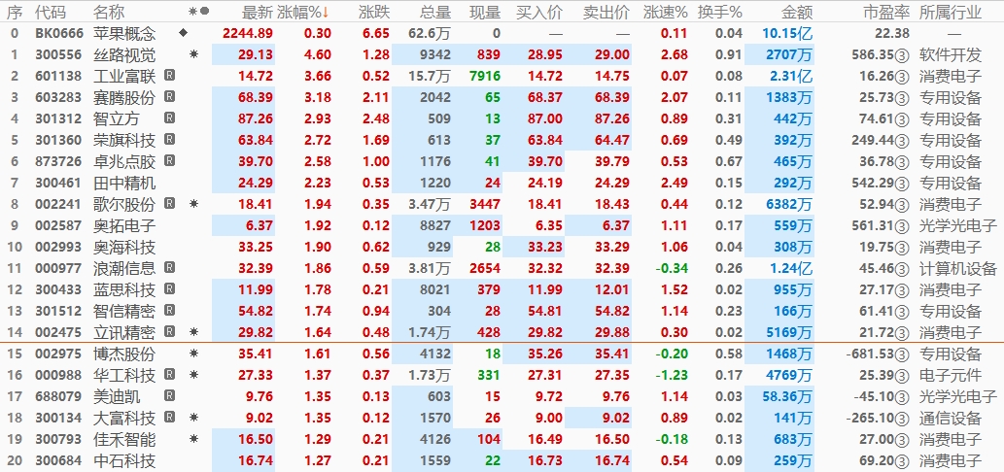Select the stock name 立讯精密
The image size is (1004, 472).
pyautogui.click(x=124, y=332)
